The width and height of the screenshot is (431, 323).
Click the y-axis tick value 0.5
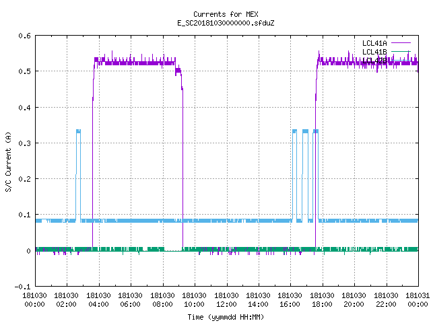(24, 71)
